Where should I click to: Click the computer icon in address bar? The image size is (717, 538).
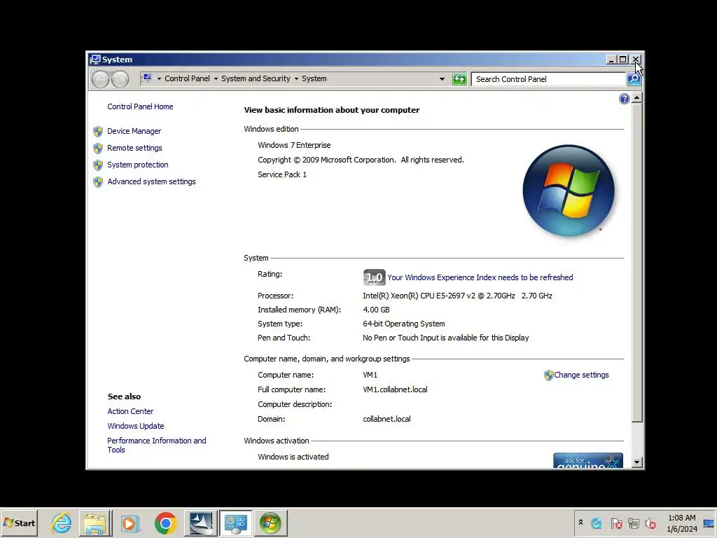(x=147, y=78)
